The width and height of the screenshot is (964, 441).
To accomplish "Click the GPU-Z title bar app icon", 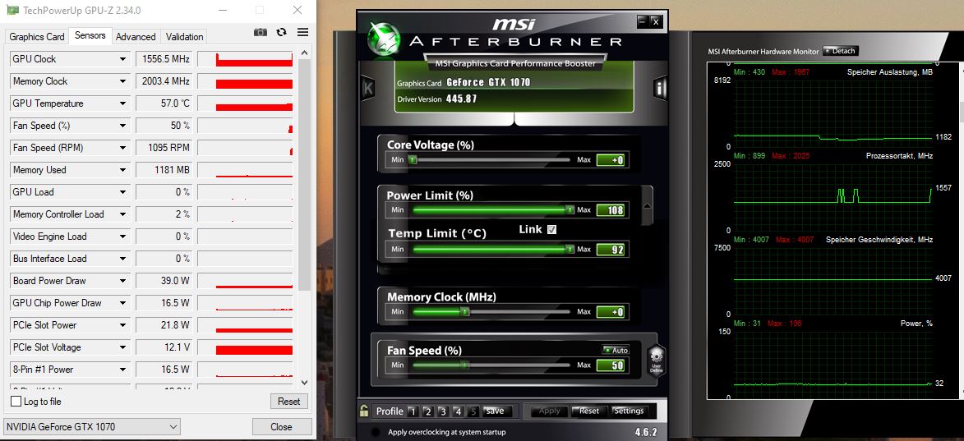I will (x=12, y=10).
